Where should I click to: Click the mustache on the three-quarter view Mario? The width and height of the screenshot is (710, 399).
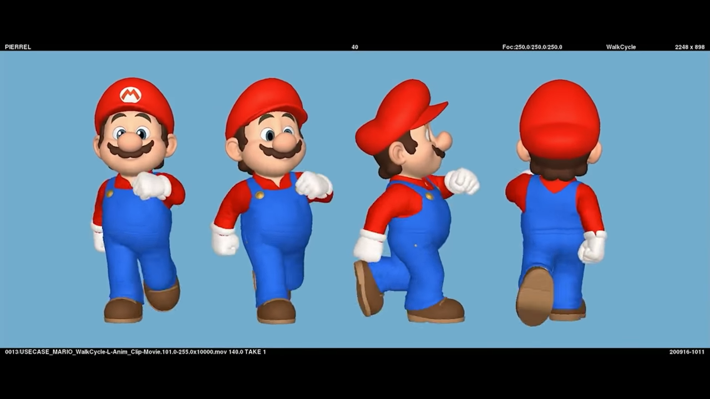pos(280,151)
